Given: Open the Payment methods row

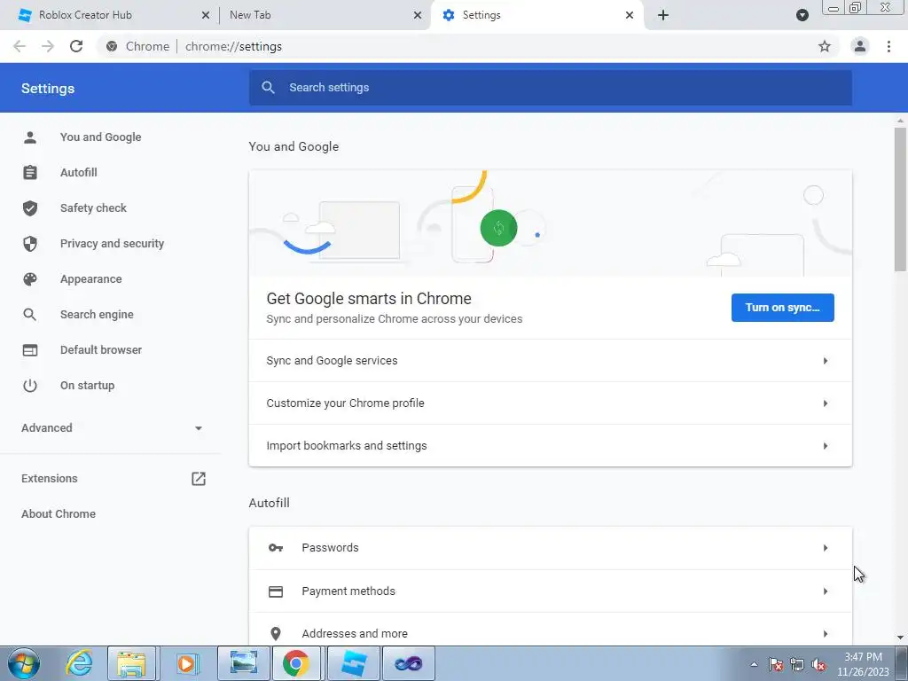Looking at the screenshot, I should click(550, 591).
